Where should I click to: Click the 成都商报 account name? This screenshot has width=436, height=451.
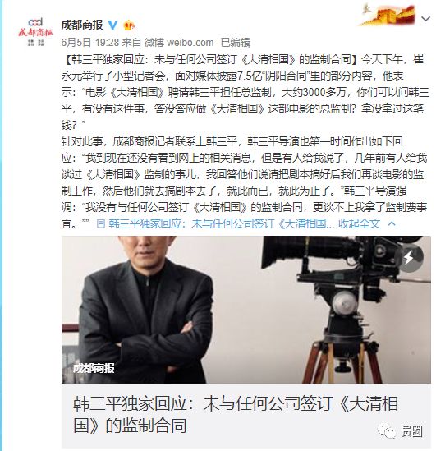tap(82, 25)
